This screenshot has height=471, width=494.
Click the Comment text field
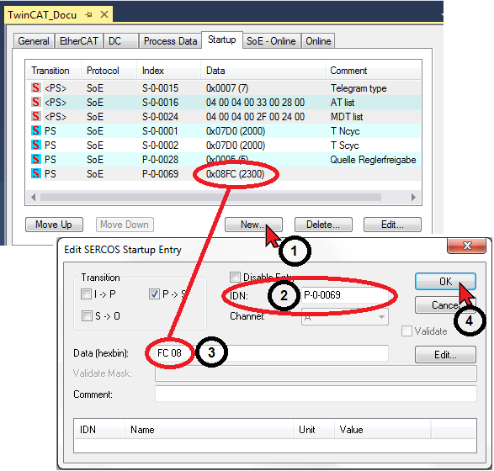click(x=316, y=394)
